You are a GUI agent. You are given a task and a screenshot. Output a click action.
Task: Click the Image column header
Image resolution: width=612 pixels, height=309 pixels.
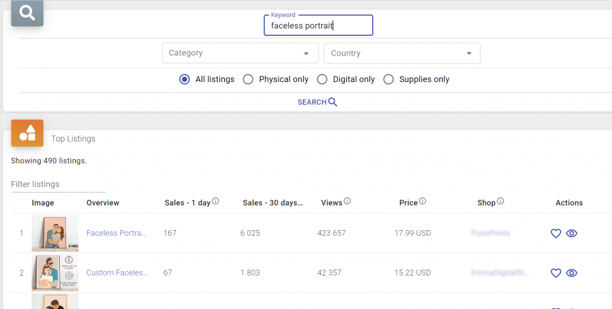[43, 203]
